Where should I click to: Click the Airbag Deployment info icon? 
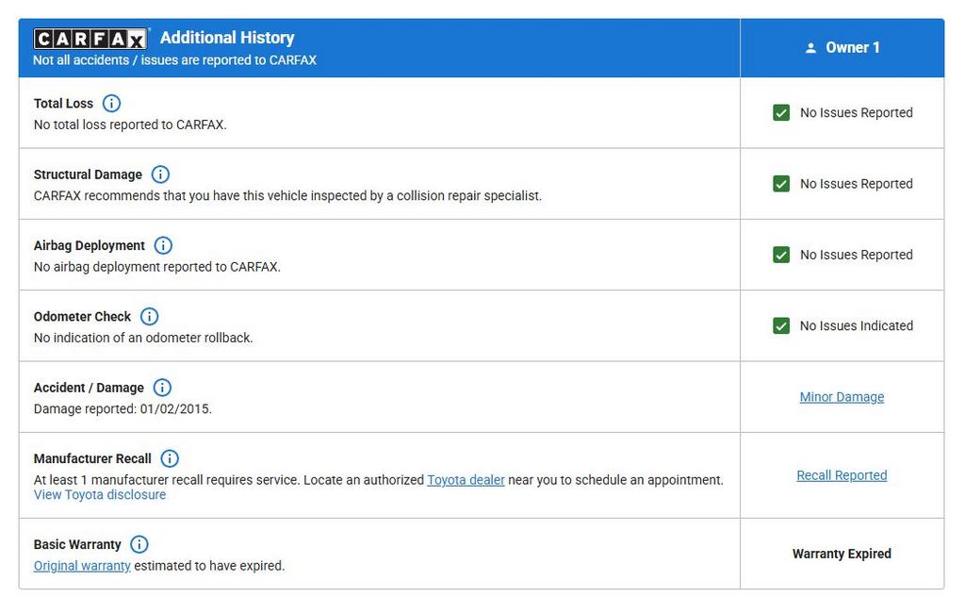163,245
